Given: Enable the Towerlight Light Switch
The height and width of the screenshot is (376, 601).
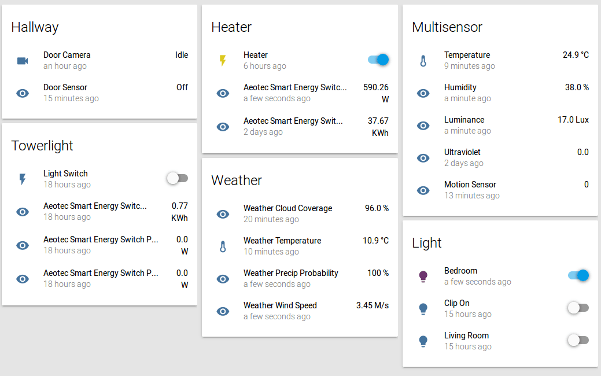Looking at the screenshot, I should pyautogui.click(x=177, y=178).
